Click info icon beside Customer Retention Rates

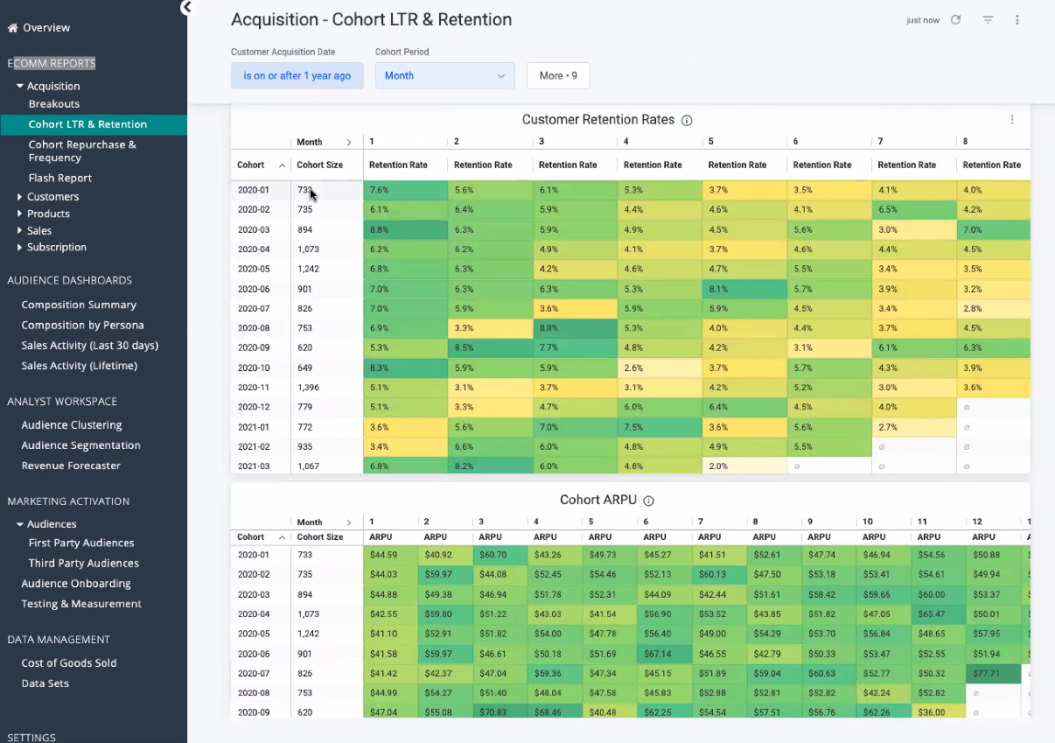point(687,121)
